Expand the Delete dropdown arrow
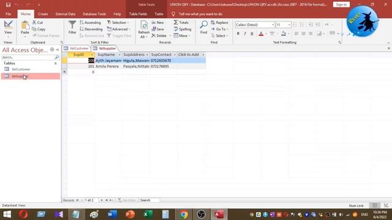 tap(170, 36)
